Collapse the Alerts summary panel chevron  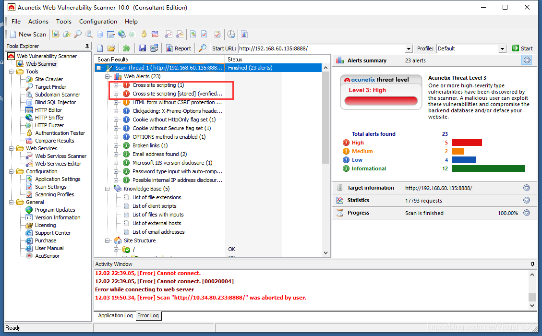(x=527, y=60)
